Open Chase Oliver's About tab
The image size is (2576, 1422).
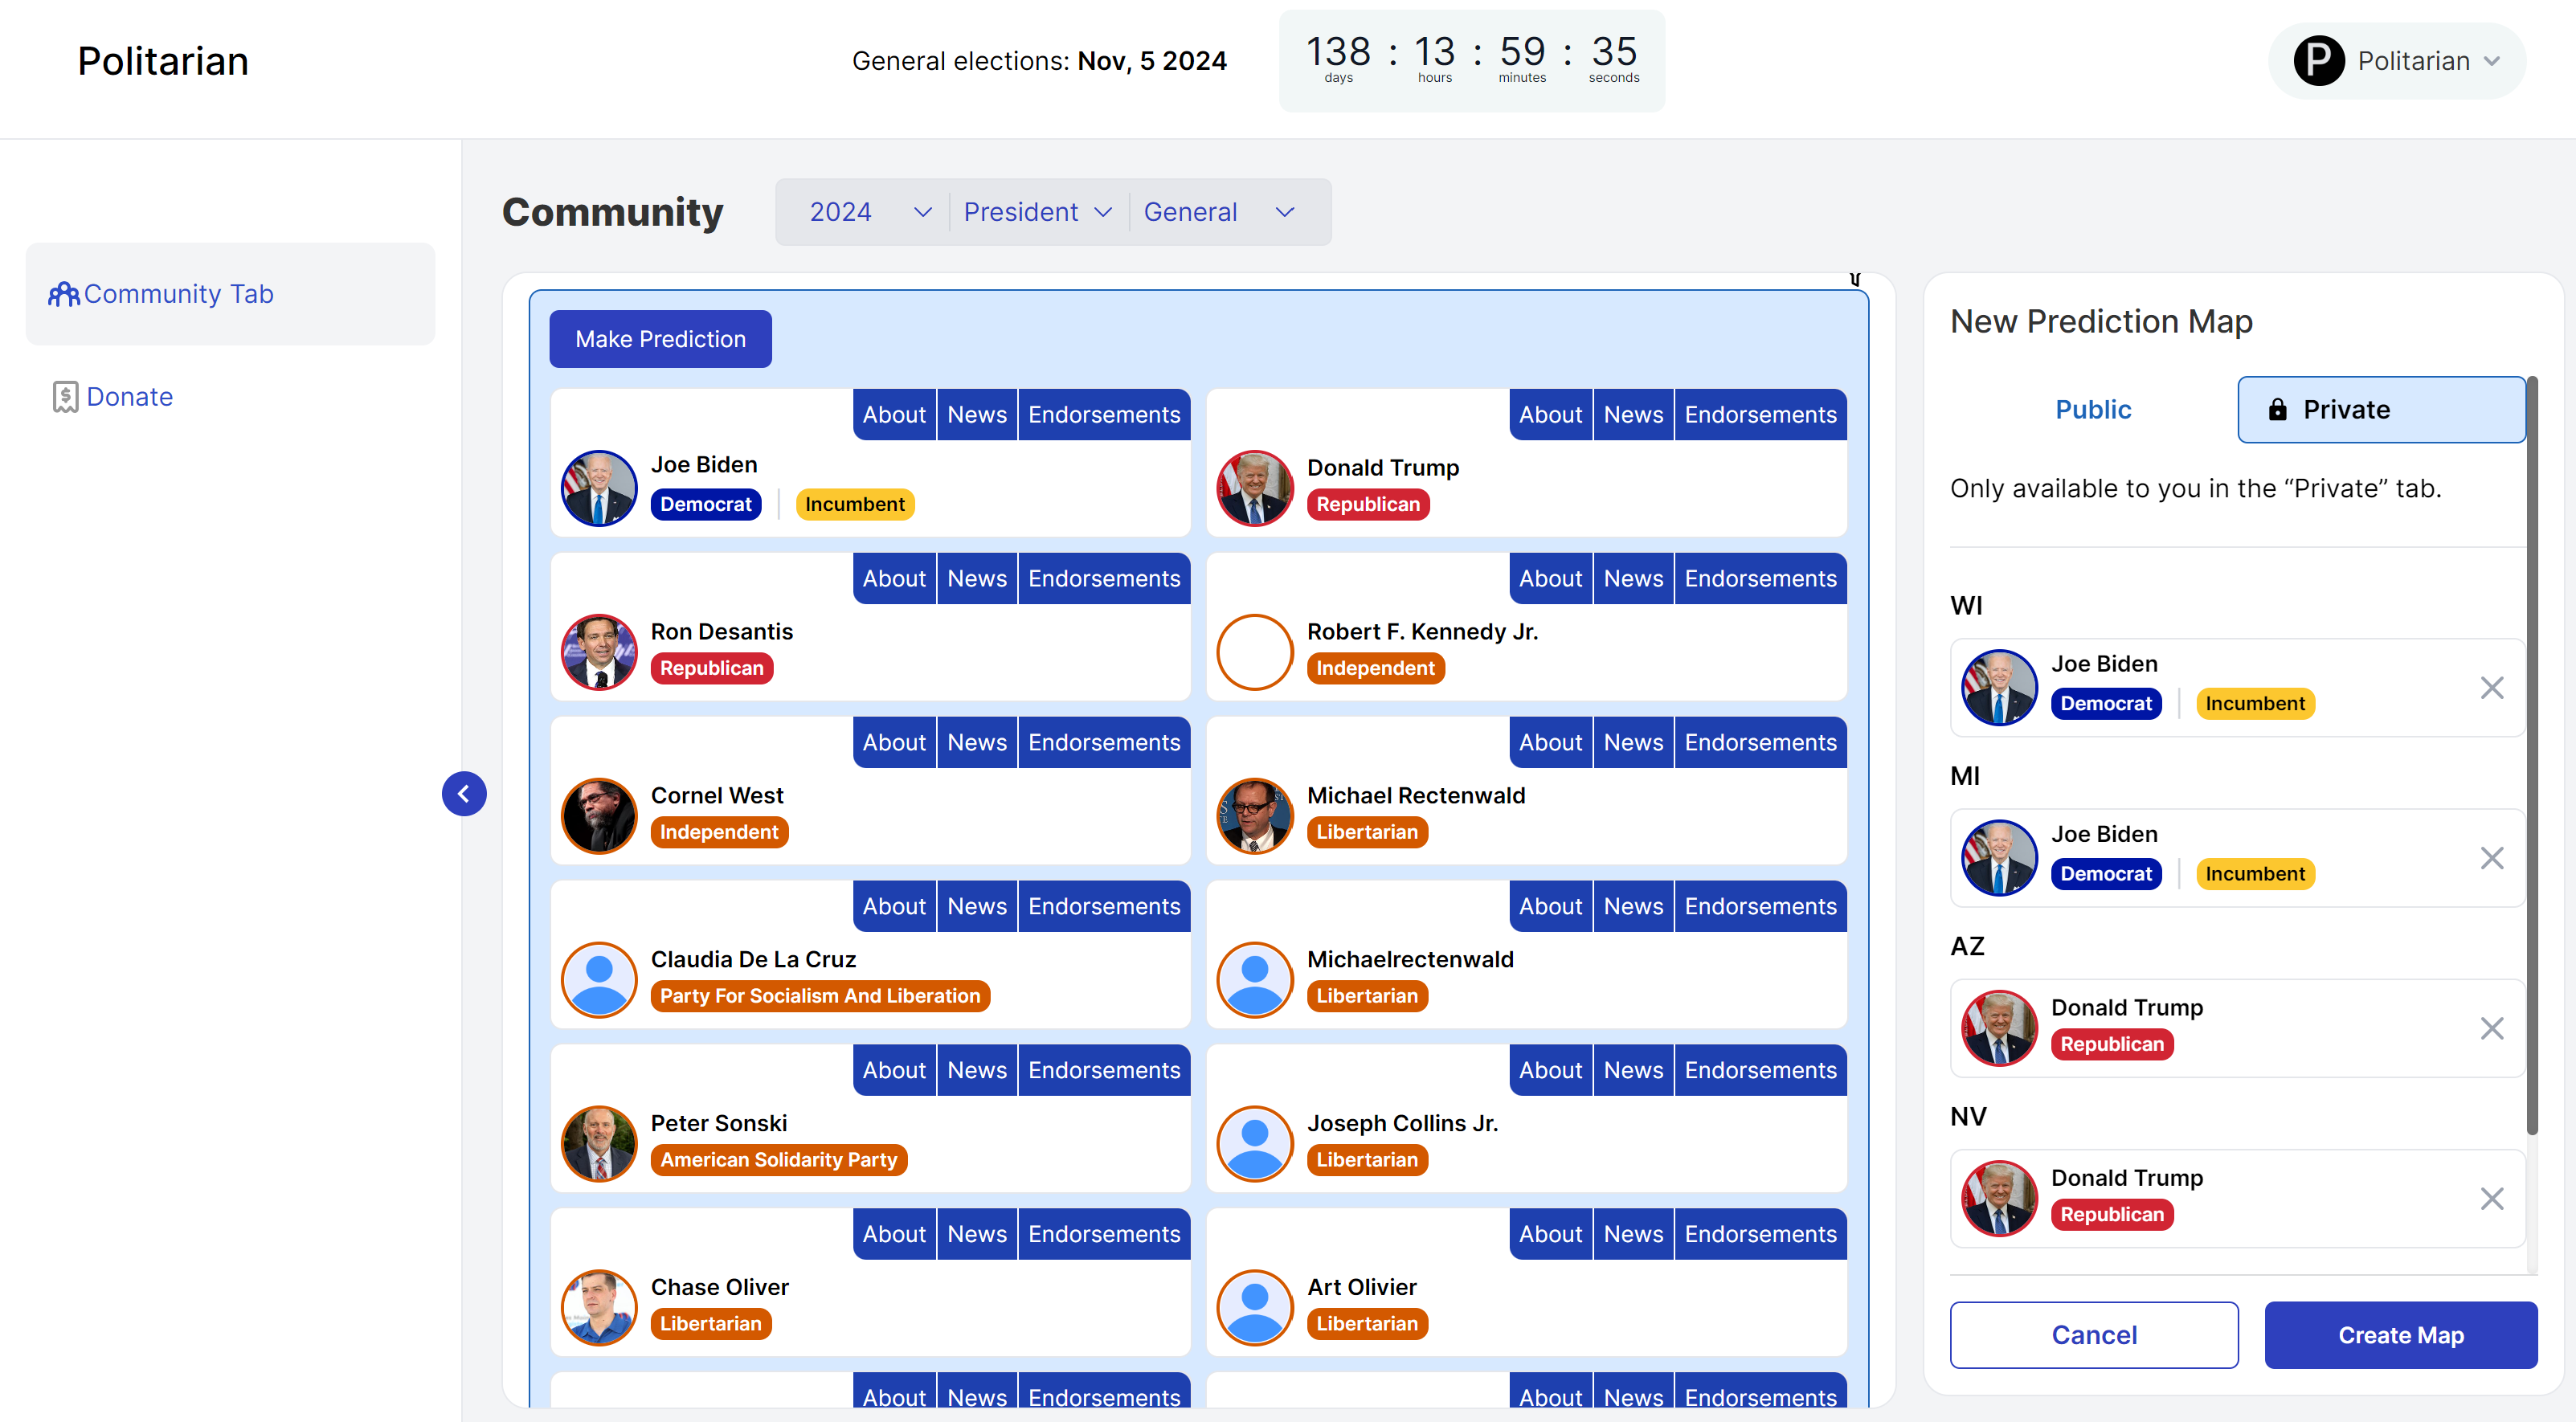pyautogui.click(x=894, y=1235)
